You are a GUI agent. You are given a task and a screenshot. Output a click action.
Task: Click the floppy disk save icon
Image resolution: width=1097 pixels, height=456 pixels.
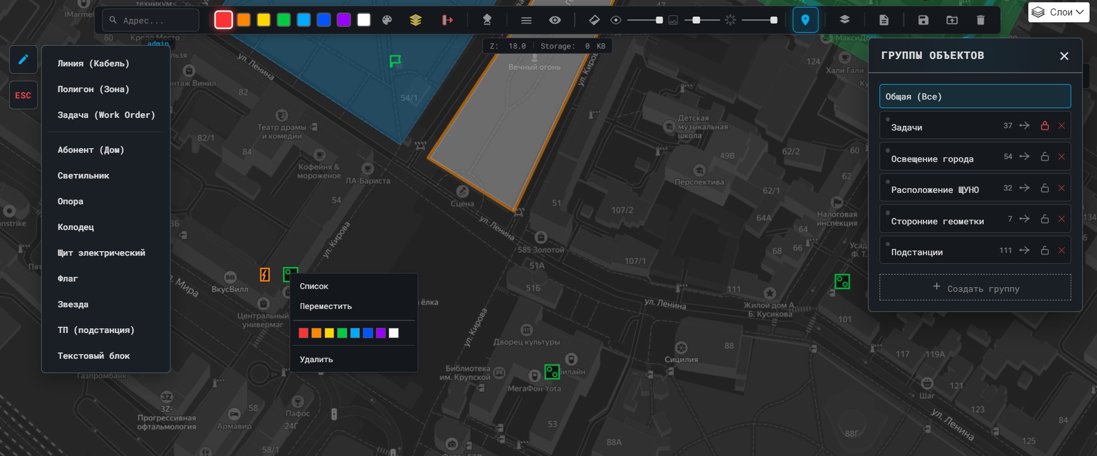pos(923,20)
